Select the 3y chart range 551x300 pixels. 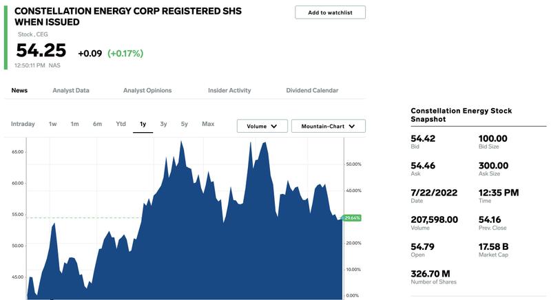point(163,124)
